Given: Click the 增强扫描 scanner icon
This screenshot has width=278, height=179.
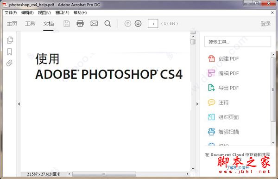Looking at the screenshot, I should [211, 132].
